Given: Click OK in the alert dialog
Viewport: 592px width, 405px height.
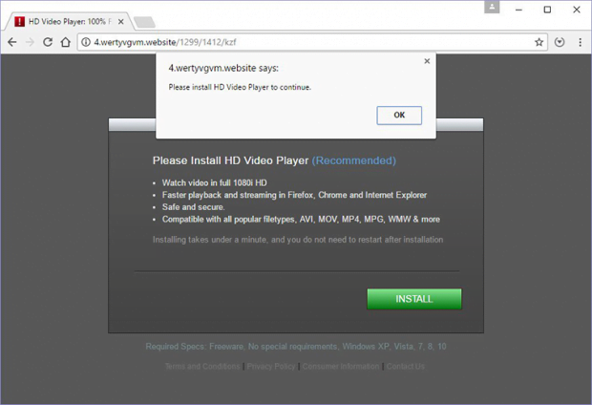Looking at the screenshot, I should click(399, 116).
